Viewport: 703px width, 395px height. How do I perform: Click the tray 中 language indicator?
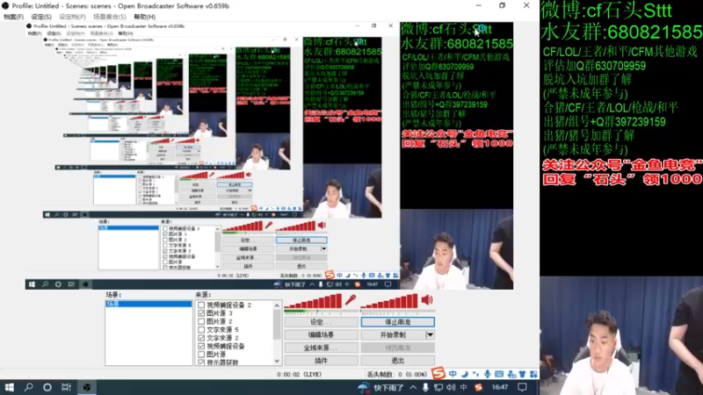(464, 387)
